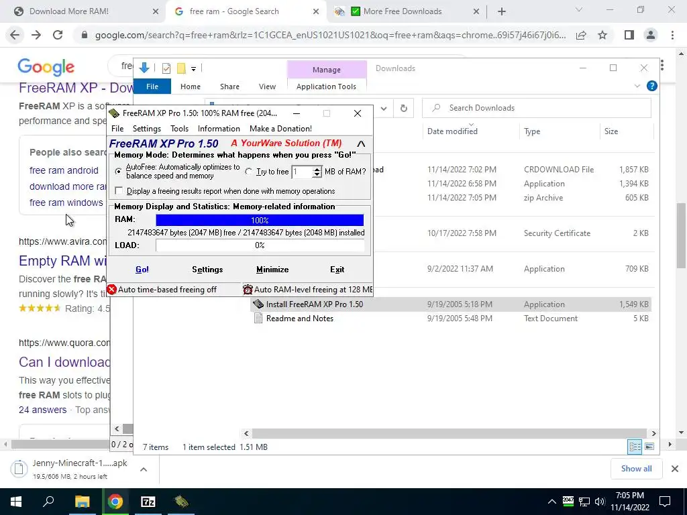The width and height of the screenshot is (687, 515).
Task: Switch to More Free Downloads tab
Action: tap(406, 11)
